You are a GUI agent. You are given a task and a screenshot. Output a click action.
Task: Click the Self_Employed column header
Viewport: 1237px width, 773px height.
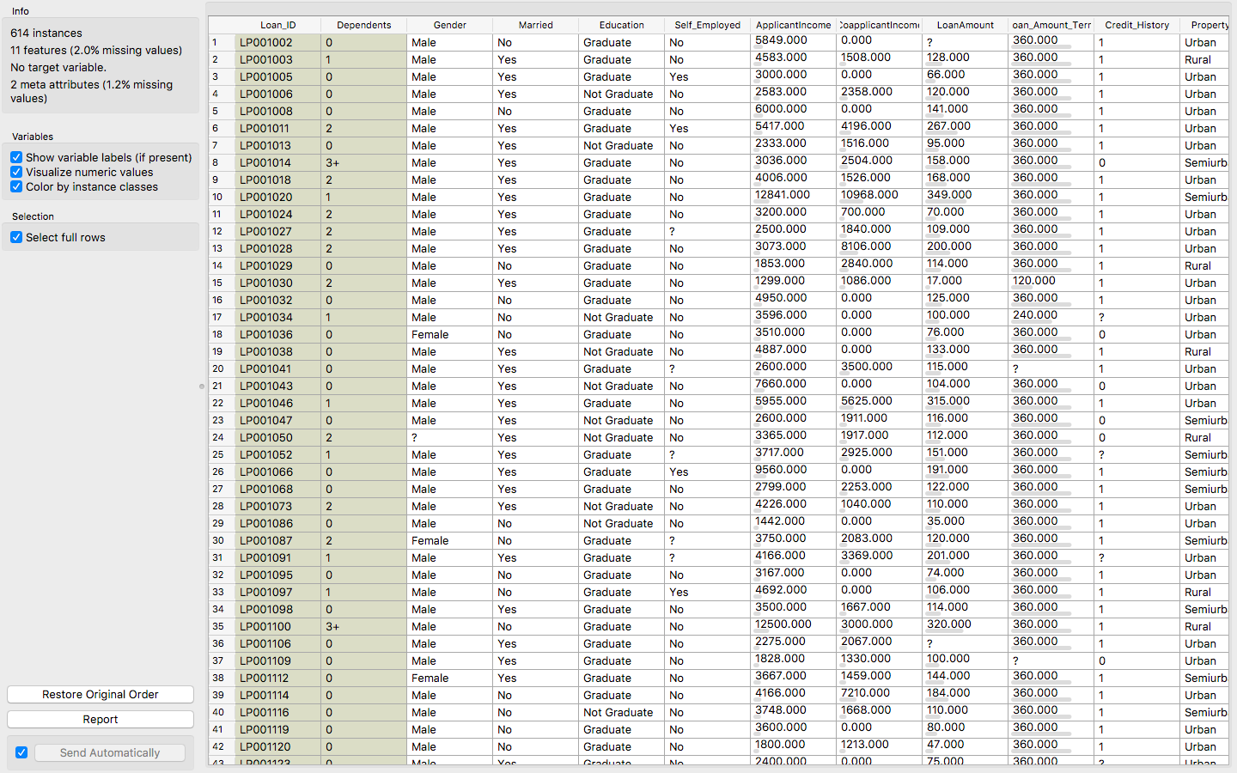(707, 25)
